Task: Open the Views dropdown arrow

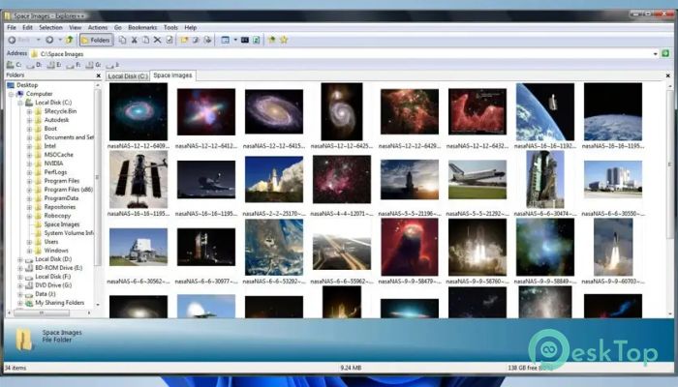Action: tap(235, 40)
